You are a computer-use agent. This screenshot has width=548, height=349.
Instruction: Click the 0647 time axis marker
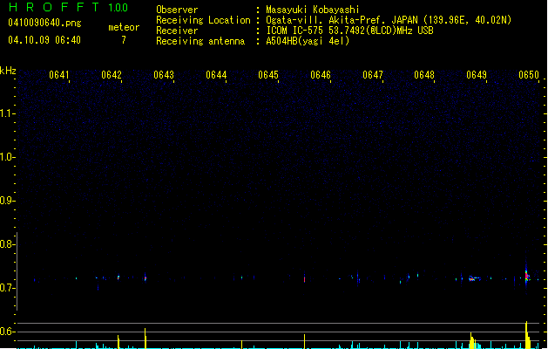373,75
